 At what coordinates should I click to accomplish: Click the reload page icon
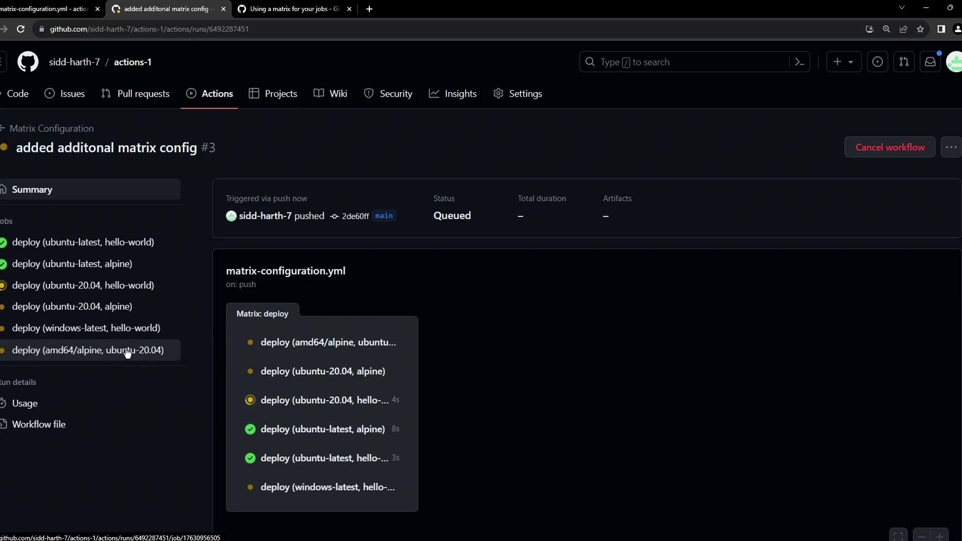pyautogui.click(x=21, y=29)
